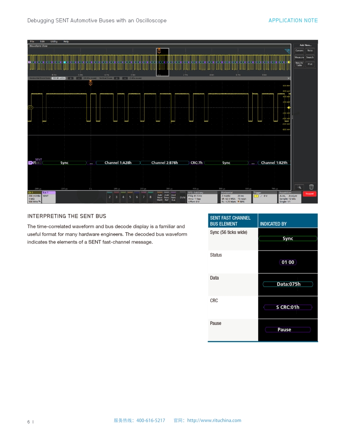
Task: Click the DVM icon
Action: coord(182,197)
